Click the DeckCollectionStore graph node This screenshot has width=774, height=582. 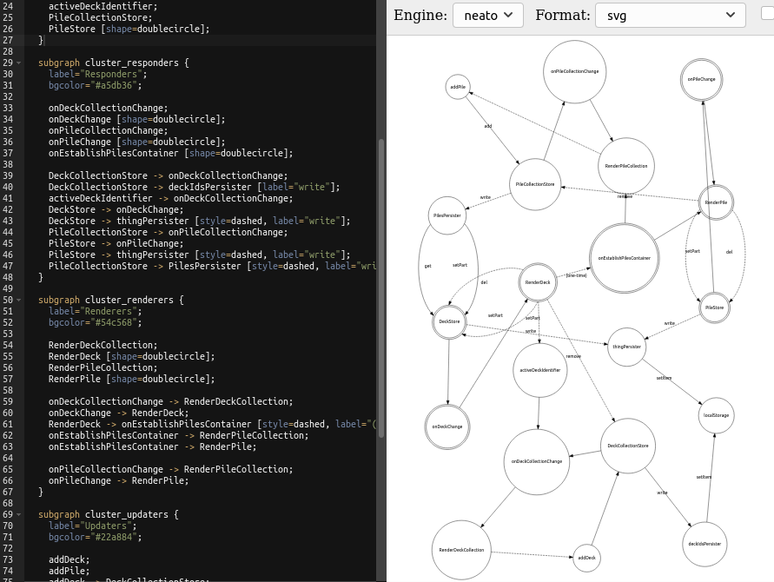point(628,446)
